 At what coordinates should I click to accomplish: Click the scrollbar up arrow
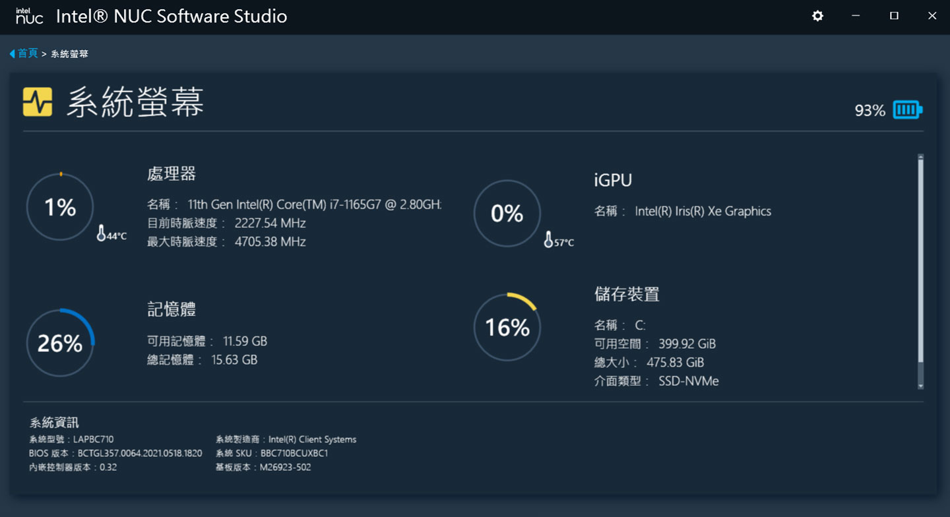point(920,158)
